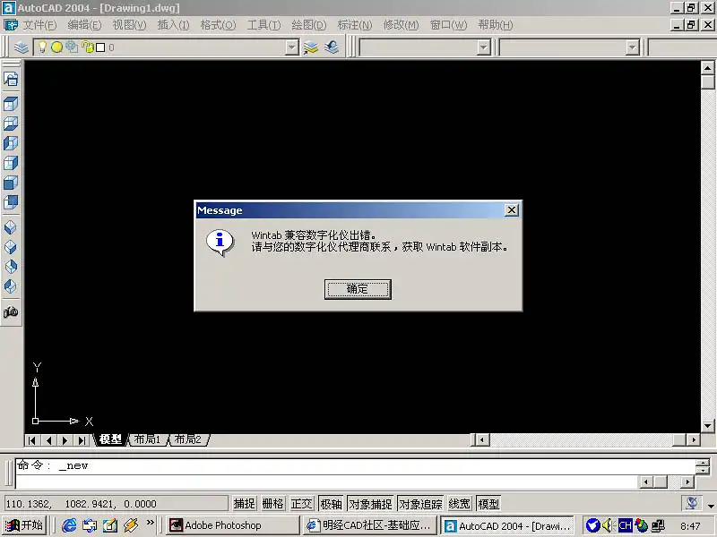
Task: Switch to 明经CAD社区 browser taskbar button
Action: pos(370,525)
